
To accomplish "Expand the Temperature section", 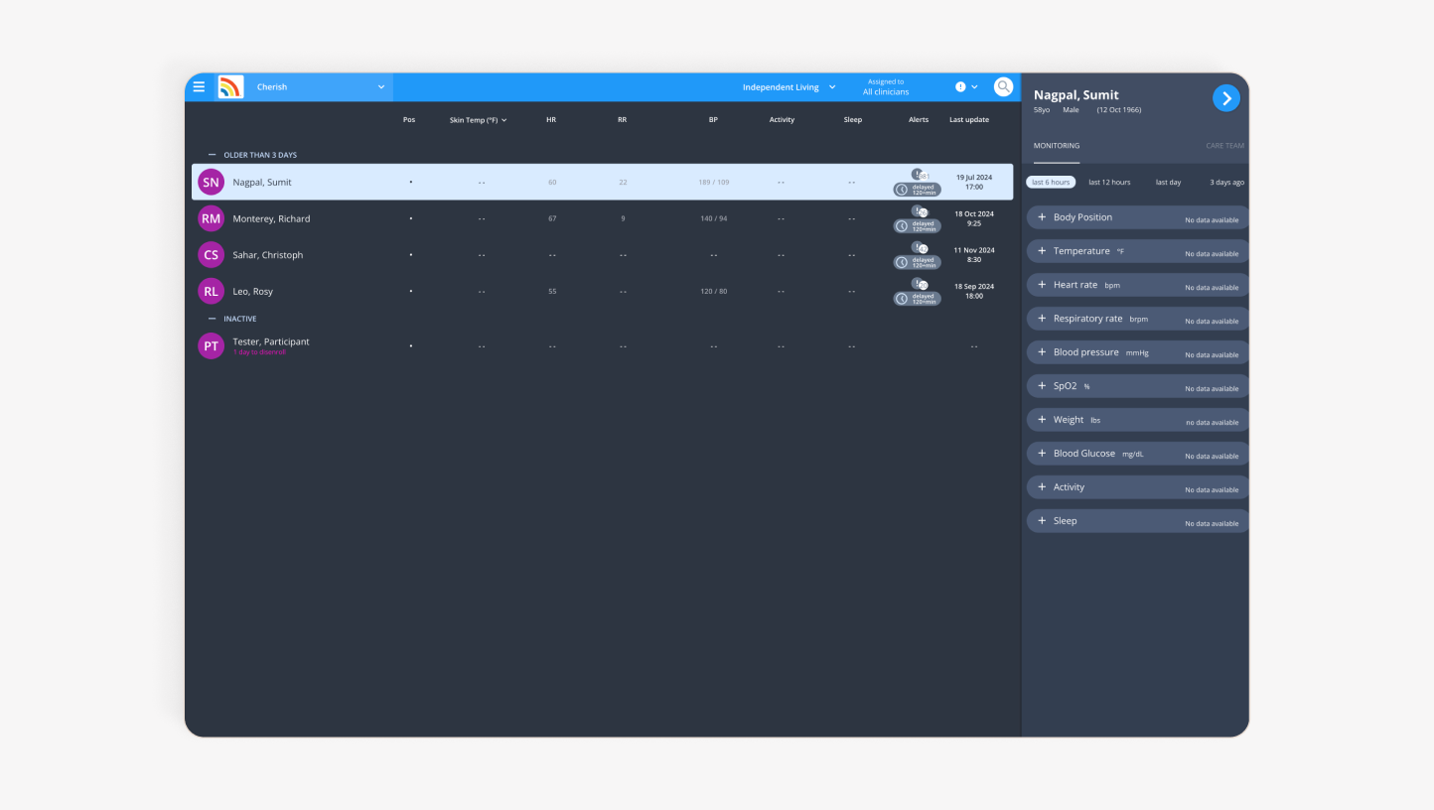I will pos(1138,251).
